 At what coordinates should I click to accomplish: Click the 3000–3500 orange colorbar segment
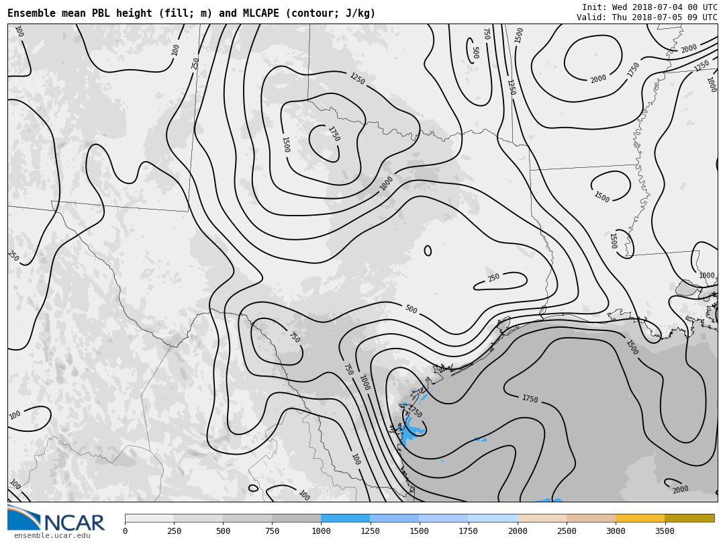[x=640, y=518]
